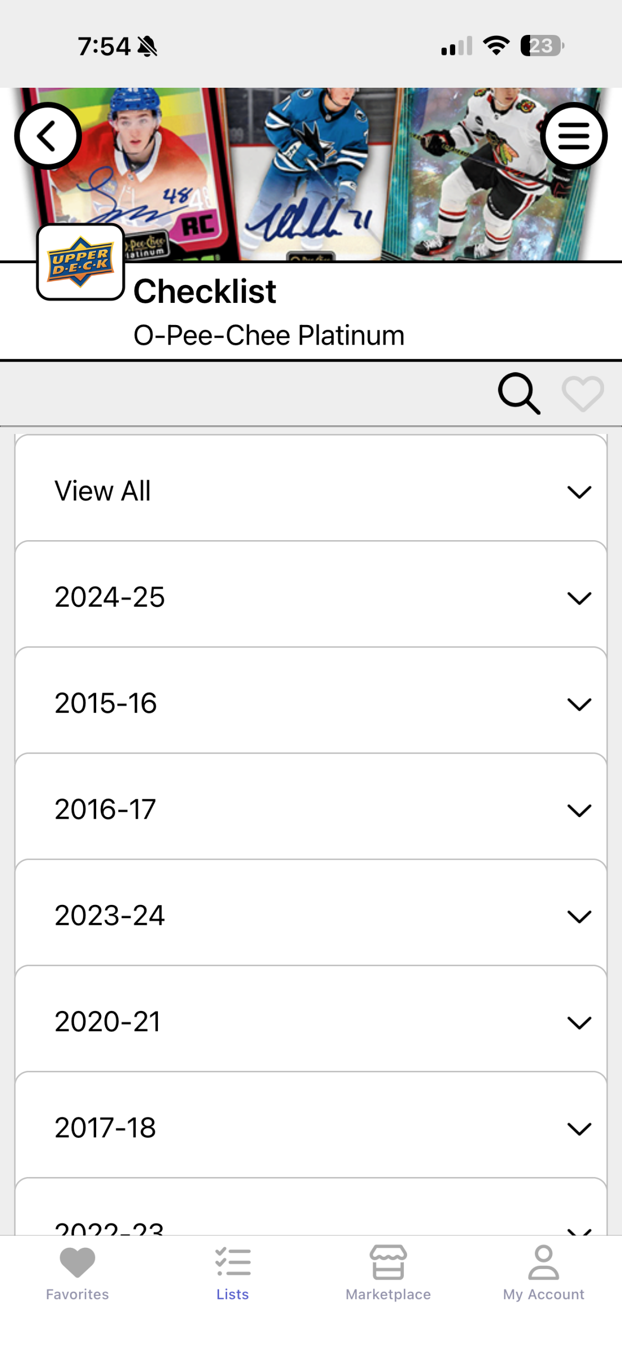Open search with magnifying glass icon
Screen dimensions: 622x1353
click(x=519, y=393)
